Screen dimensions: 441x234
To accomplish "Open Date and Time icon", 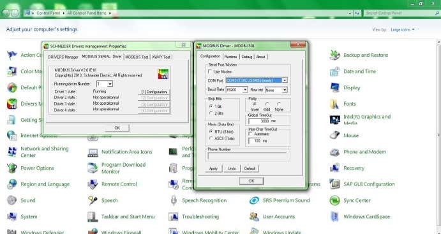I will click(x=334, y=71).
